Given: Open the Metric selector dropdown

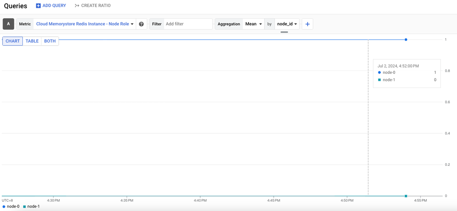Looking at the screenshot, I should [x=85, y=24].
